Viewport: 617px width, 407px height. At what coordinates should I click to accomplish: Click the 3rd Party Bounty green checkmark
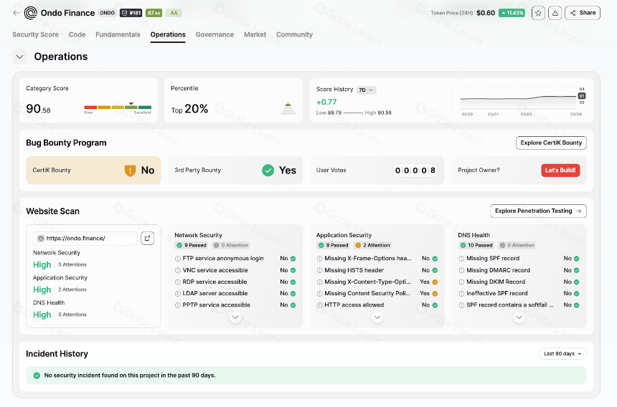click(x=268, y=170)
